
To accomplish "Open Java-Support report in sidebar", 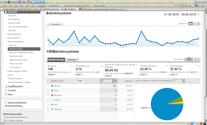I will 15,67.
